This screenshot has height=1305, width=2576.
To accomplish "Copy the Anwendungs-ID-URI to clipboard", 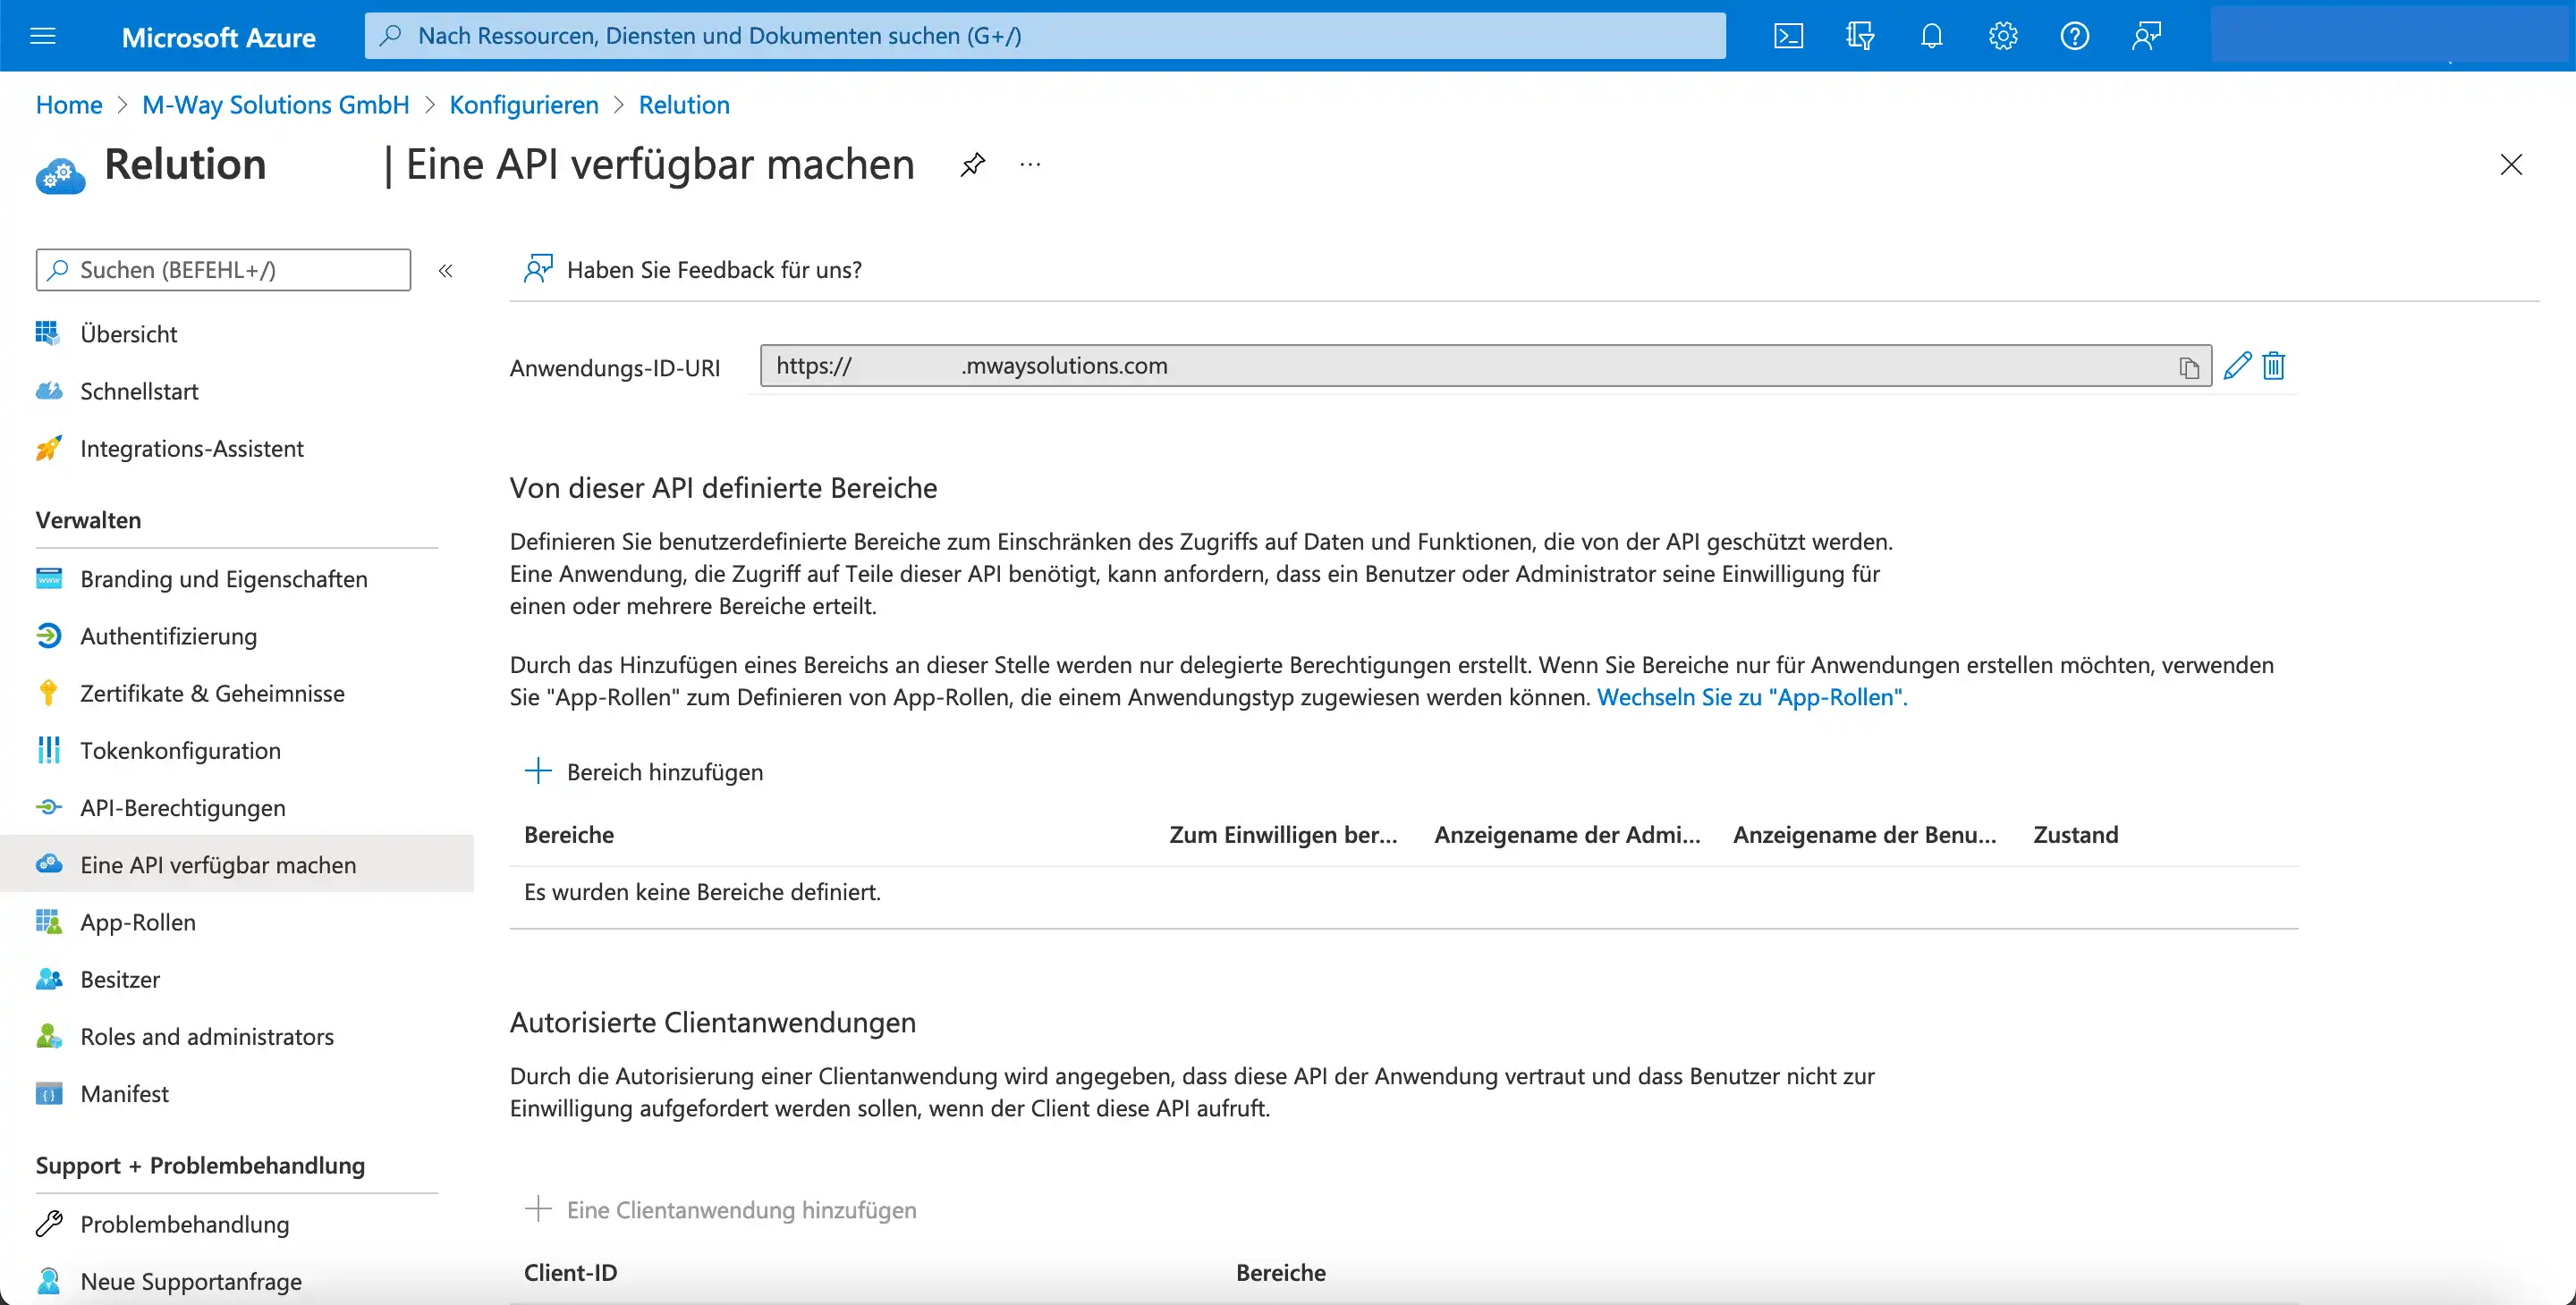I will tap(2189, 367).
